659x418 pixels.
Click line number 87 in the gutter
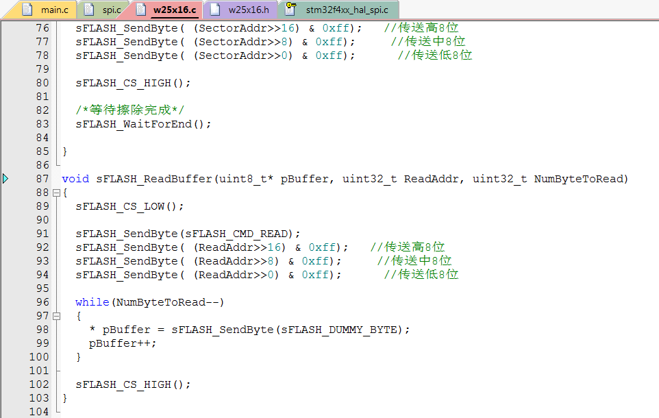tap(42, 179)
